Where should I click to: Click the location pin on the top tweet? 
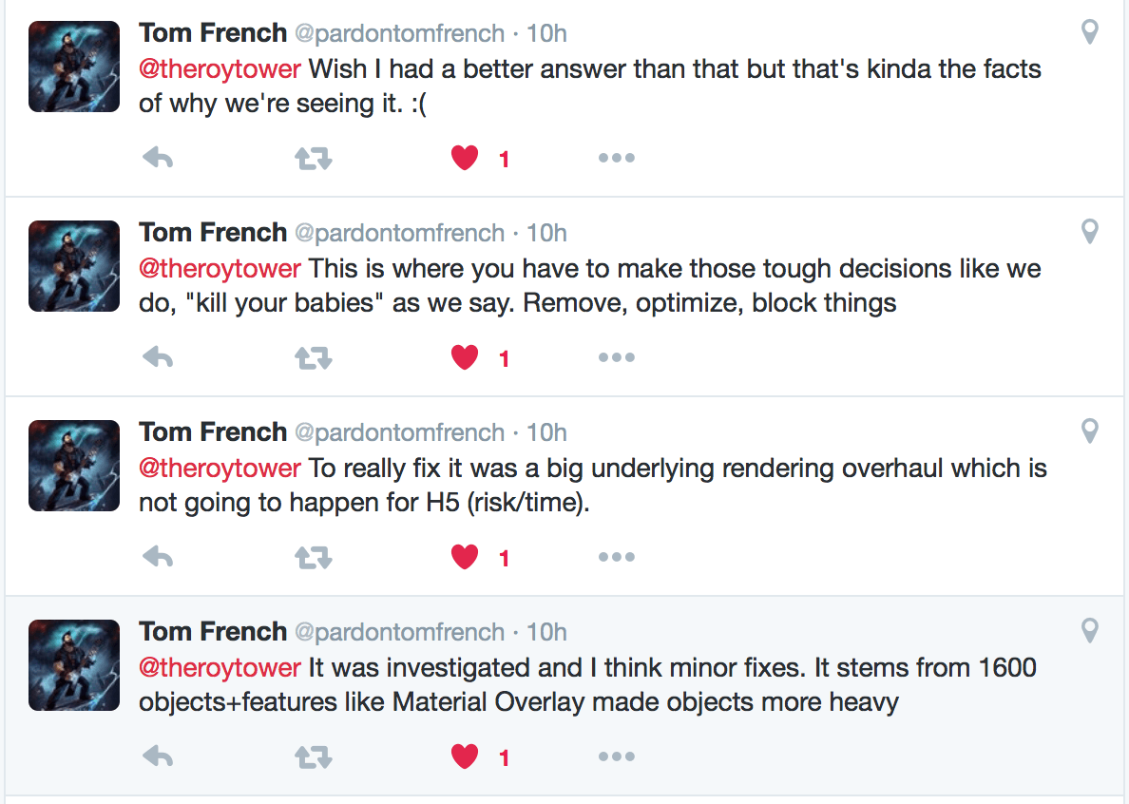(x=1090, y=32)
